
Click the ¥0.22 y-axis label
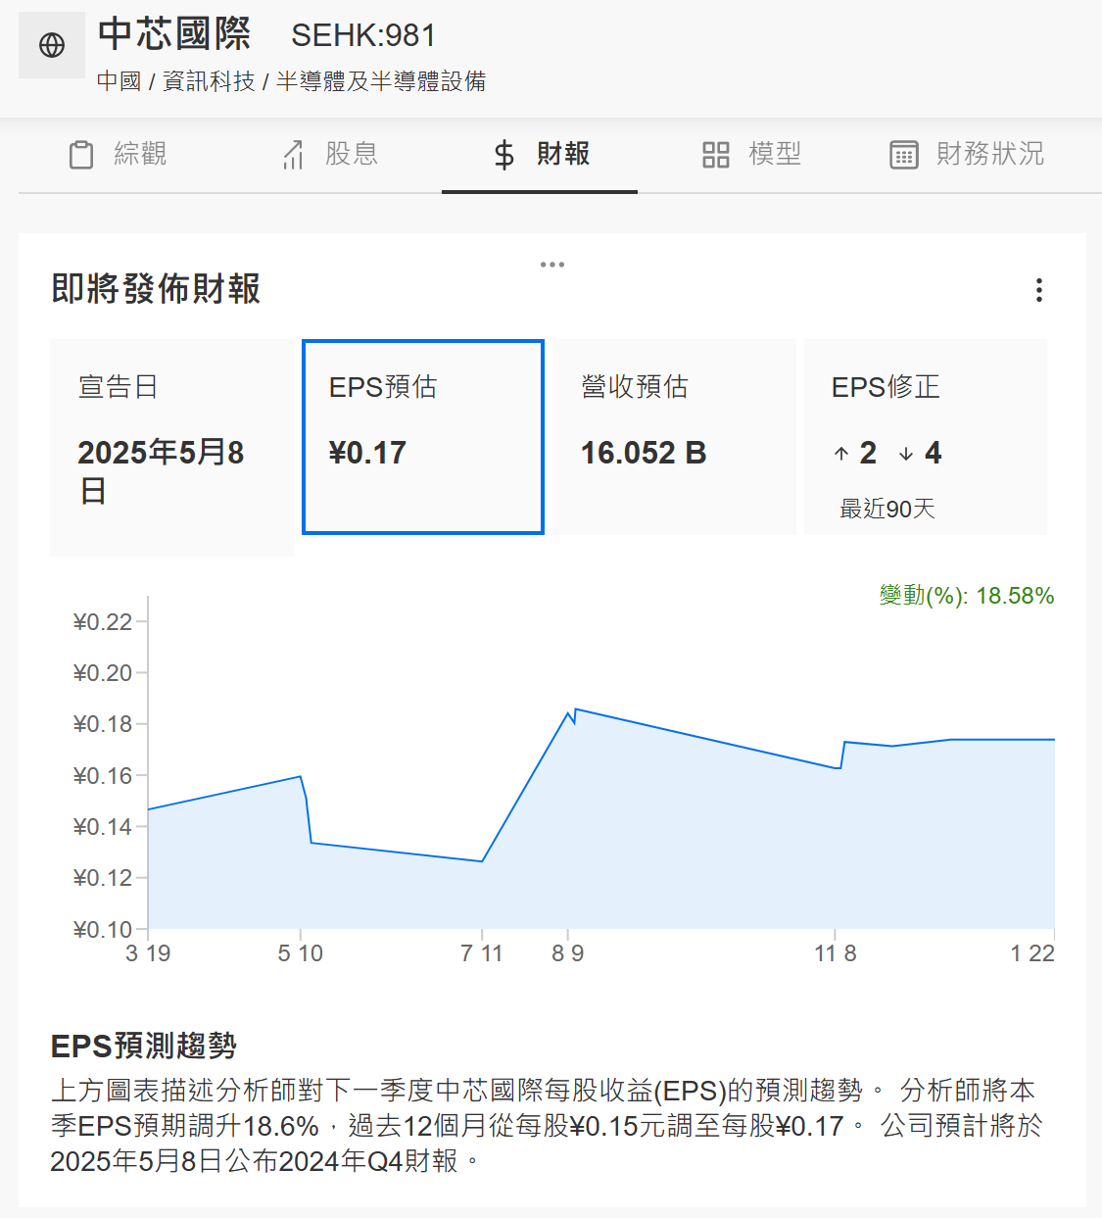103,622
